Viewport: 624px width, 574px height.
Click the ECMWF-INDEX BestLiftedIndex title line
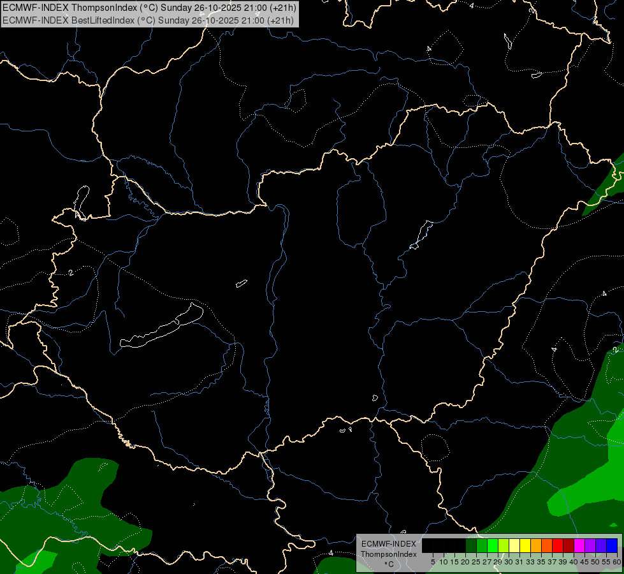148,20
